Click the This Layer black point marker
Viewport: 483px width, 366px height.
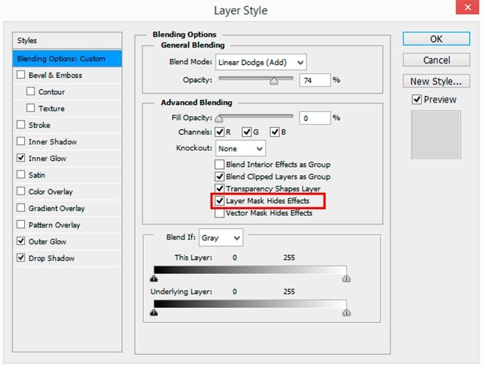[154, 278]
